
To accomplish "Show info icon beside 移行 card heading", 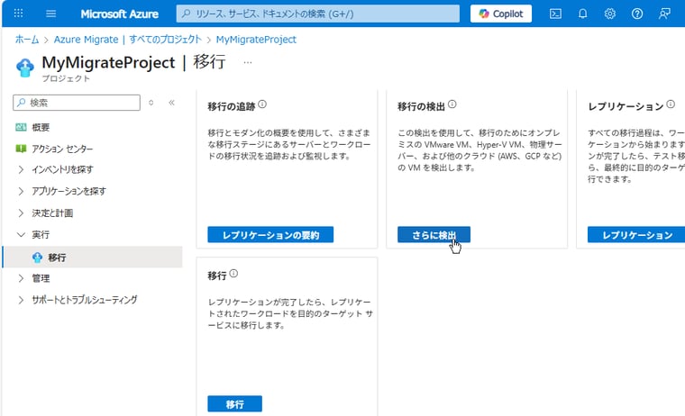I will click(233, 274).
